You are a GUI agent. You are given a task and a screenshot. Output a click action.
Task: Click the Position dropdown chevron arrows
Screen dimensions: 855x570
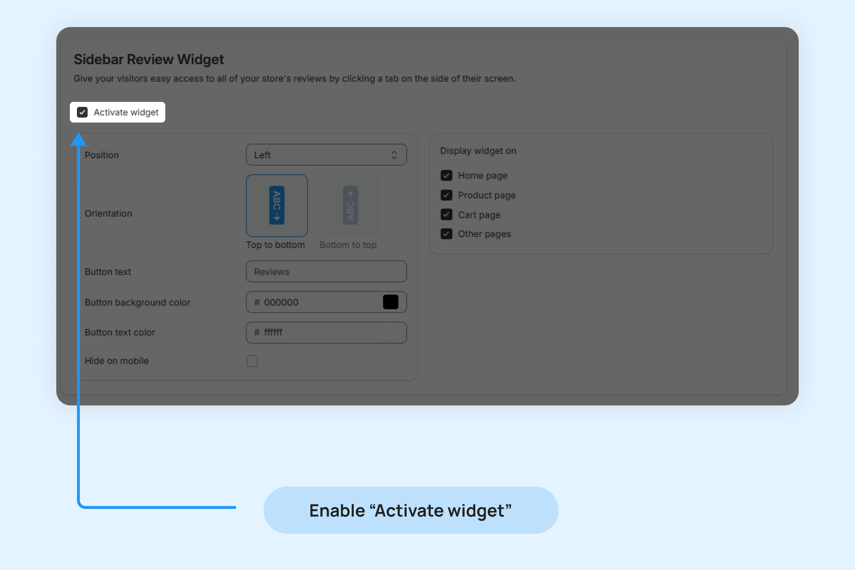(394, 155)
